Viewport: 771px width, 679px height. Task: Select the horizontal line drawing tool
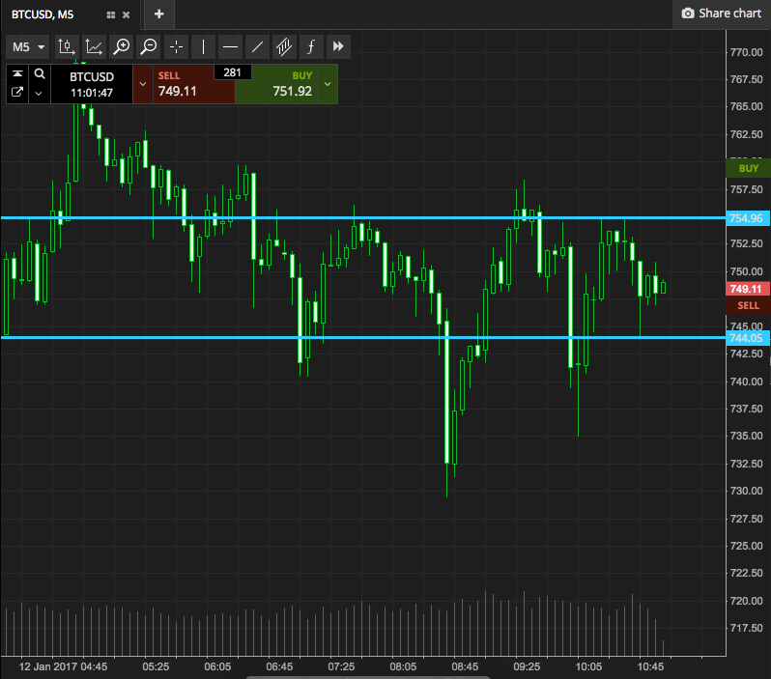coord(230,46)
